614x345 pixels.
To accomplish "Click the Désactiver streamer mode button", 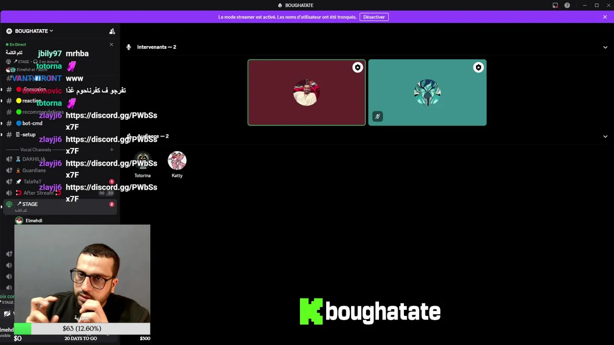I will (374, 17).
